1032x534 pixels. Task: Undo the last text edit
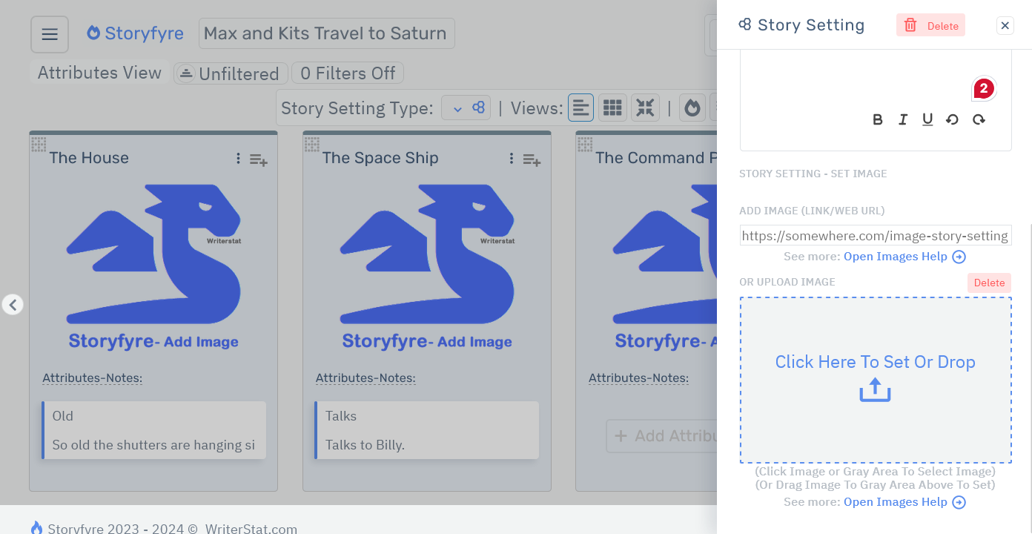[953, 119]
